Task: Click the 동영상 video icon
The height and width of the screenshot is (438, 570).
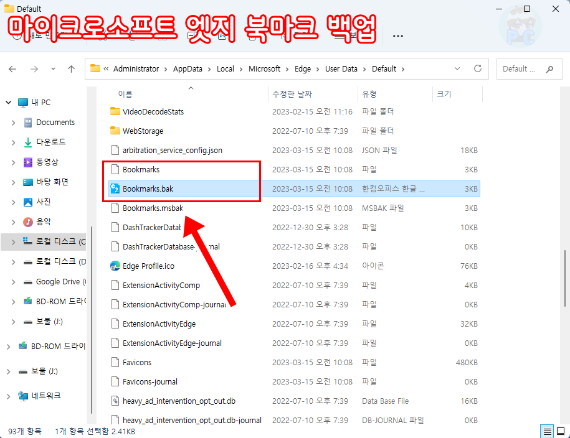Action: point(28,162)
